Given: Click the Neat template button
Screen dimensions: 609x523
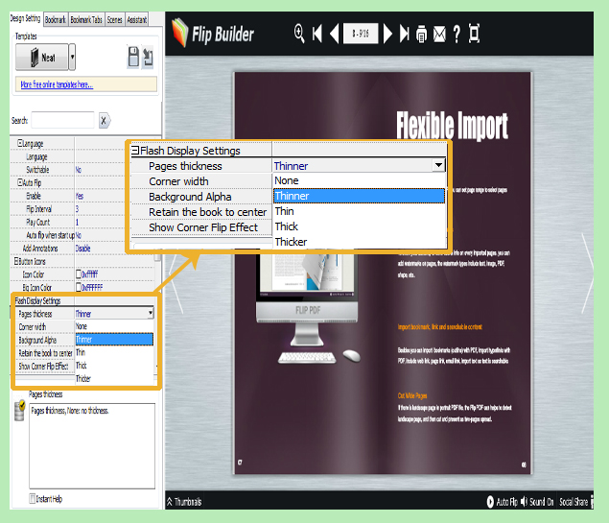Looking at the screenshot, I should [42, 58].
